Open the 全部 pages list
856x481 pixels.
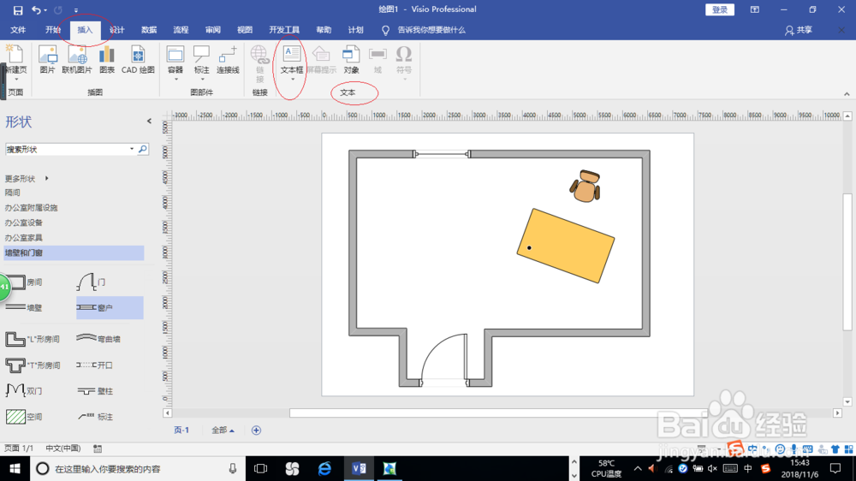click(223, 431)
